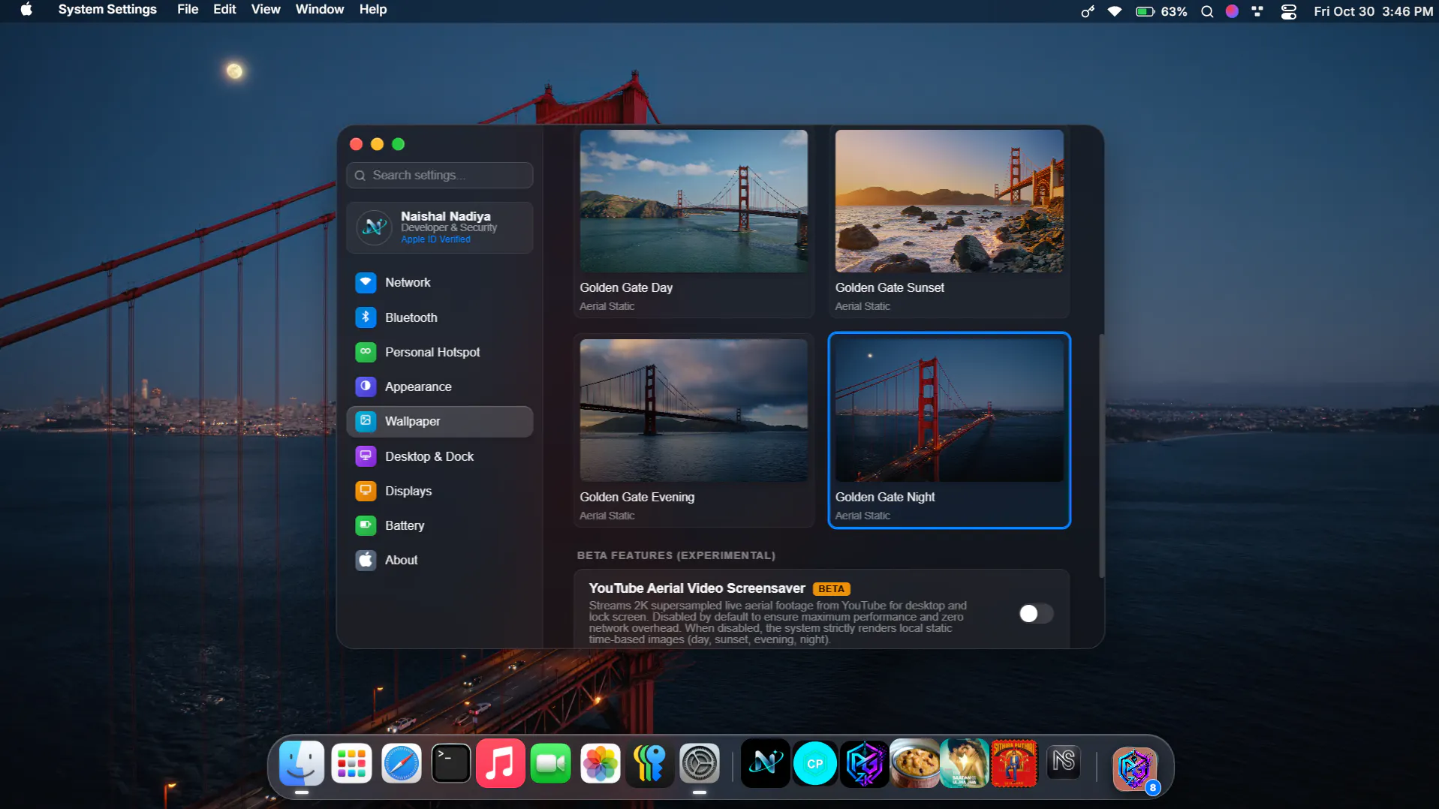Click the About Apple-logo icon

(x=366, y=560)
